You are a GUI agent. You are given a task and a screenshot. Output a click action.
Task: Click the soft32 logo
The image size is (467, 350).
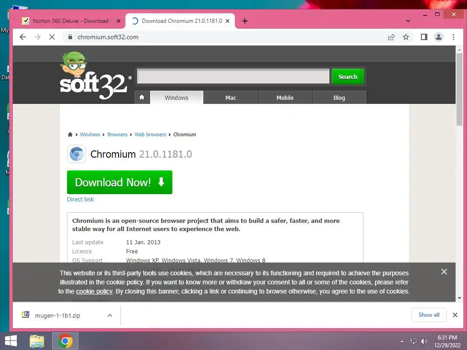(95, 76)
